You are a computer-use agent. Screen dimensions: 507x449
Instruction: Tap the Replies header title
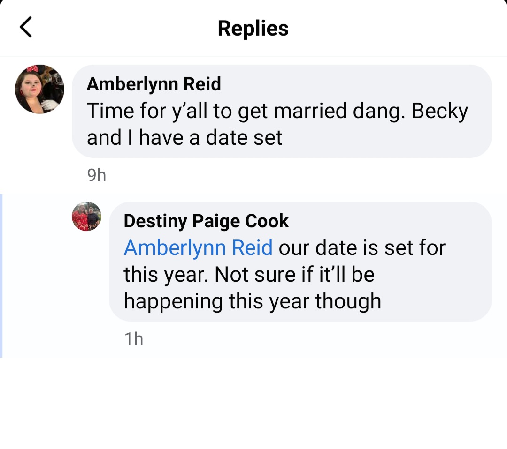click(x=253, y=28)
